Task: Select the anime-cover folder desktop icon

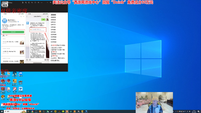Action: [9, 89]
